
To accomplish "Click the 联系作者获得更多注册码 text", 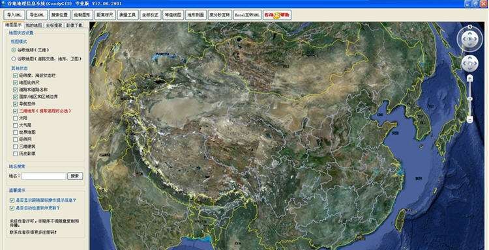I will [33, 232].
